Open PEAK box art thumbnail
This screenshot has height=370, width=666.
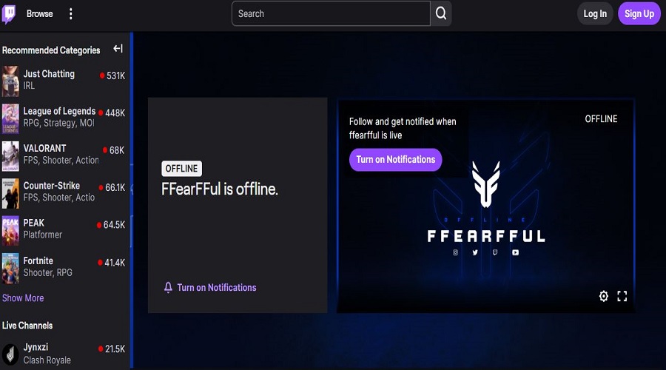[x=10, y=231]
